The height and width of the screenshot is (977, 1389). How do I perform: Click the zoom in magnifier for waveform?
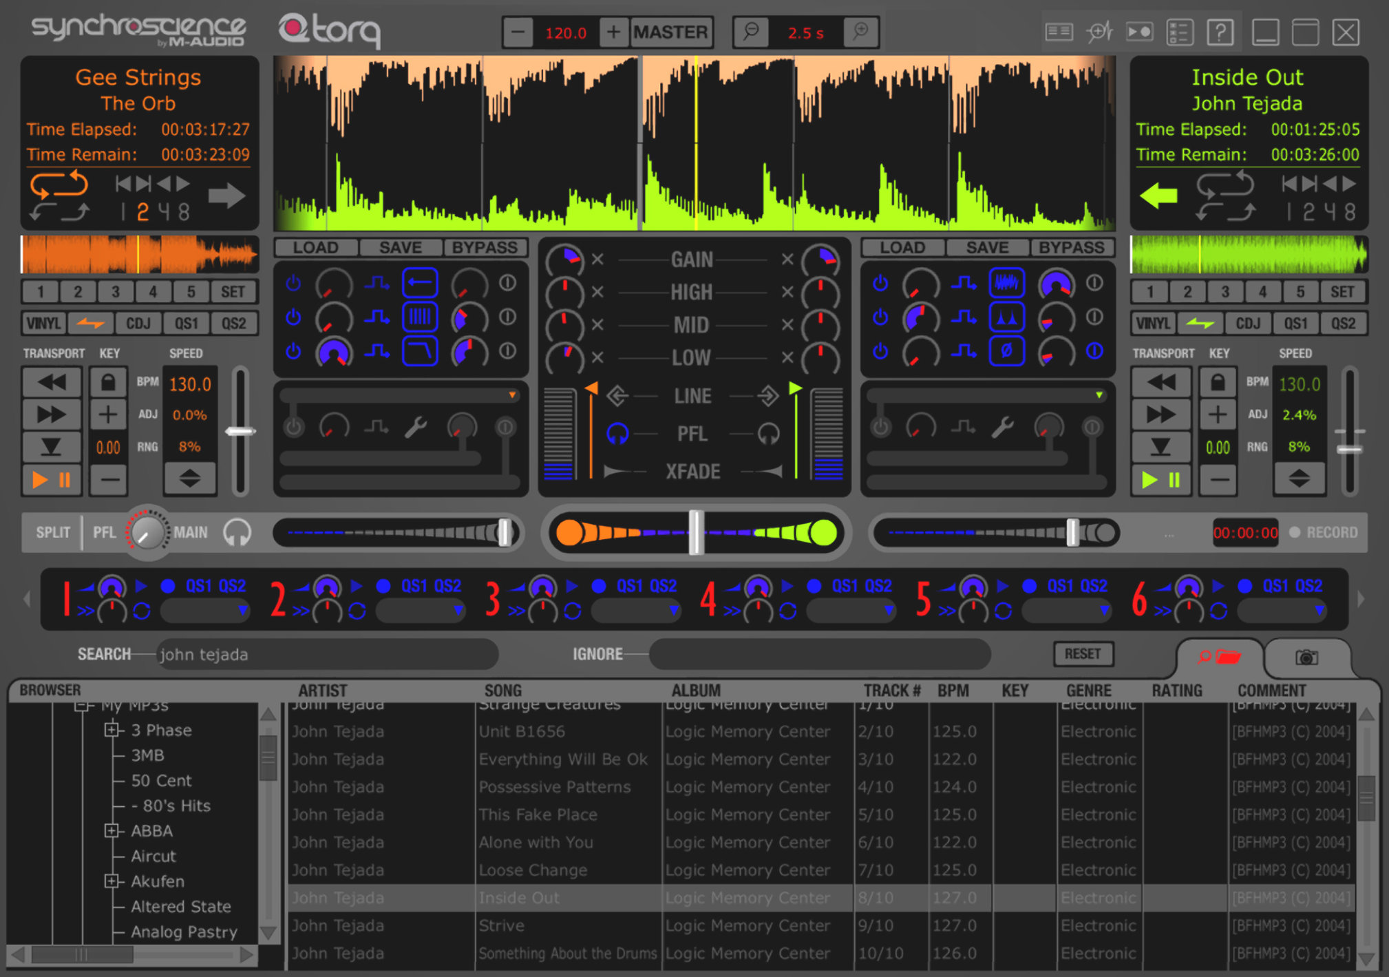(x=860, y=32)
